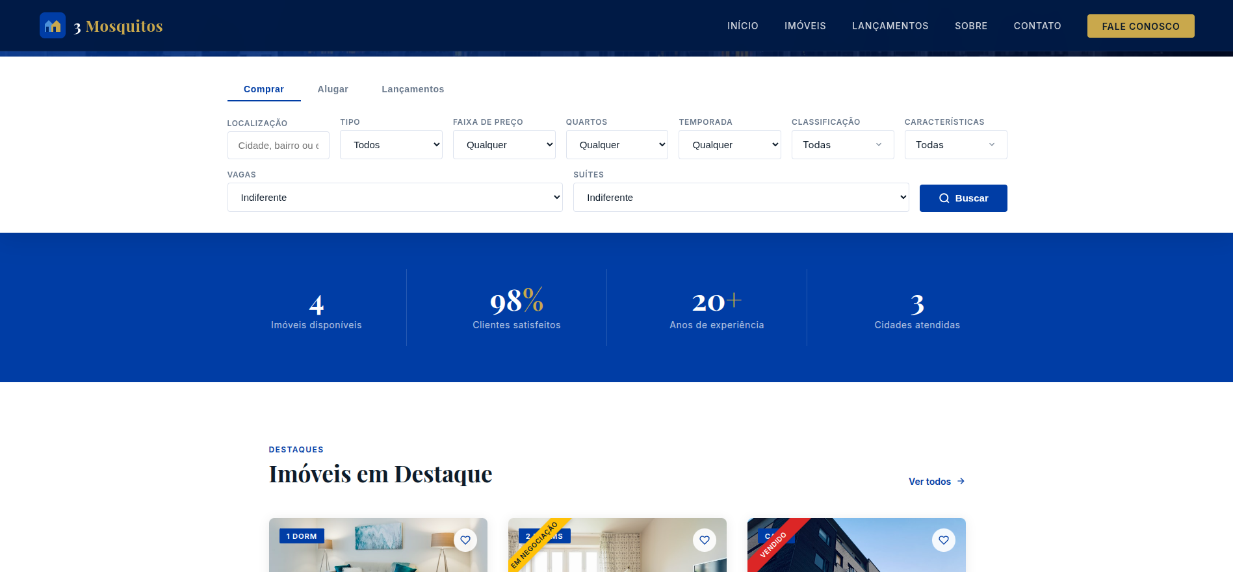Click the 3 Mosquitos house logo icon
The height and width of the screenshot is (572, 1233).
pyautogui.click(x=53, y=25)
